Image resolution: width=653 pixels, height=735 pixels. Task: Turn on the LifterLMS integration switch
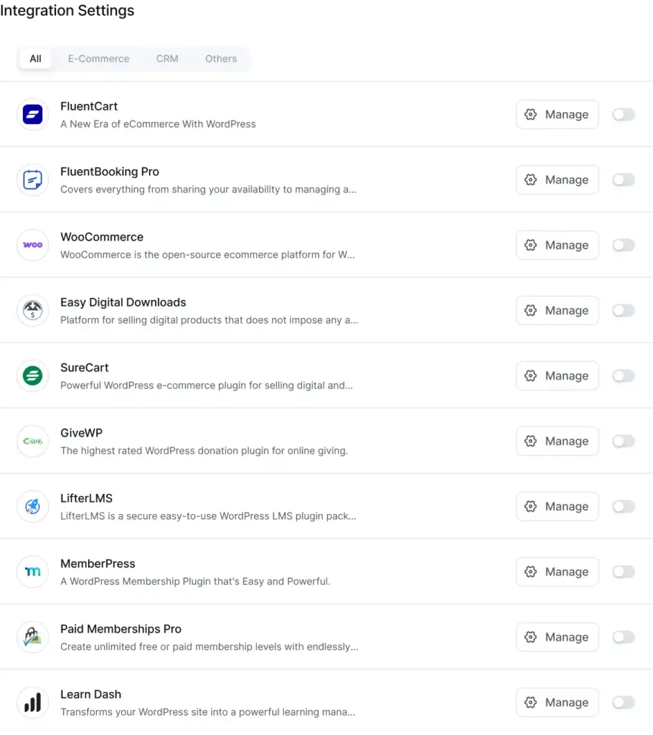point(624,506)
